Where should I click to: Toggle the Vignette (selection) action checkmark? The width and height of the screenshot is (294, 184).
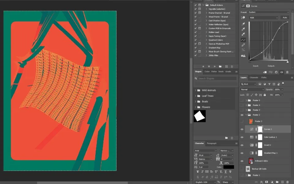pyautogui.click(x=196, y=9)
